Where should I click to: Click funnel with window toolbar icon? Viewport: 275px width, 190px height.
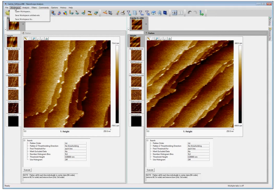pyautogui.click(x=141, y=13)
